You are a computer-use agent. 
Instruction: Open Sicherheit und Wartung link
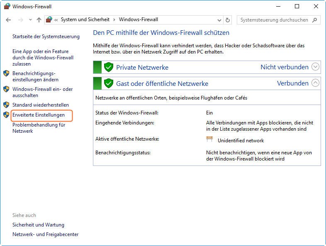coord(38,225)
